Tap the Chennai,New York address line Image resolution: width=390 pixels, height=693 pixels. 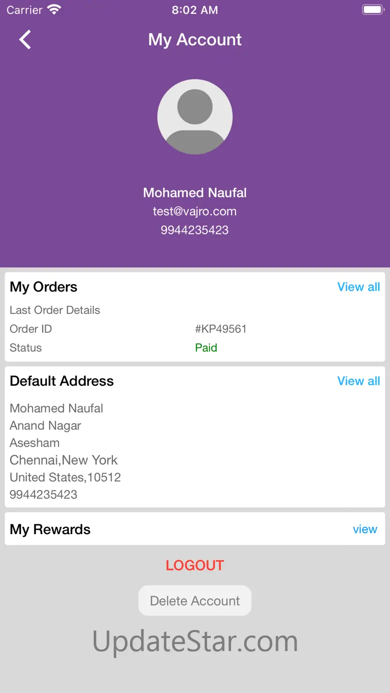(63, 460)
